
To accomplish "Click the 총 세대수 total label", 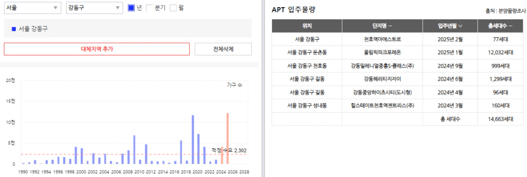I will click(450, 119).
